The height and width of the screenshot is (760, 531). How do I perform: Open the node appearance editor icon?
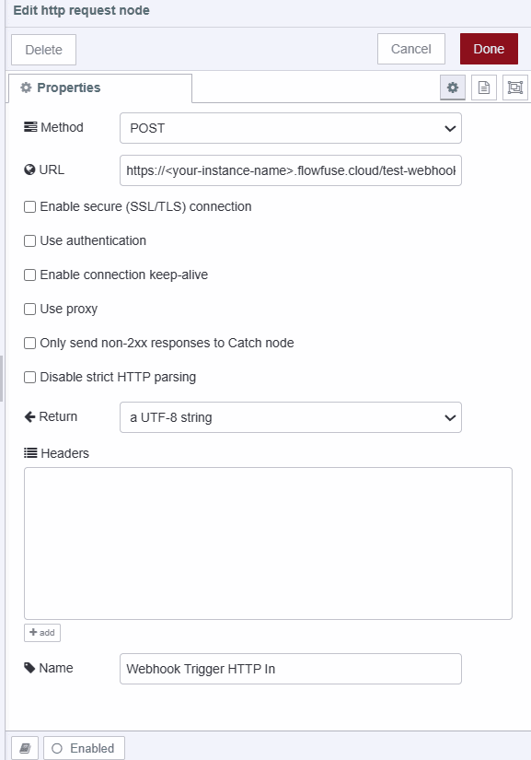(515, 88)
